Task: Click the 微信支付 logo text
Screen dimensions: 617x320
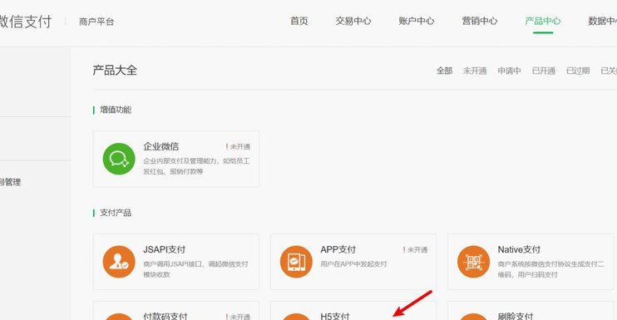Action: [x=26, y=22]
